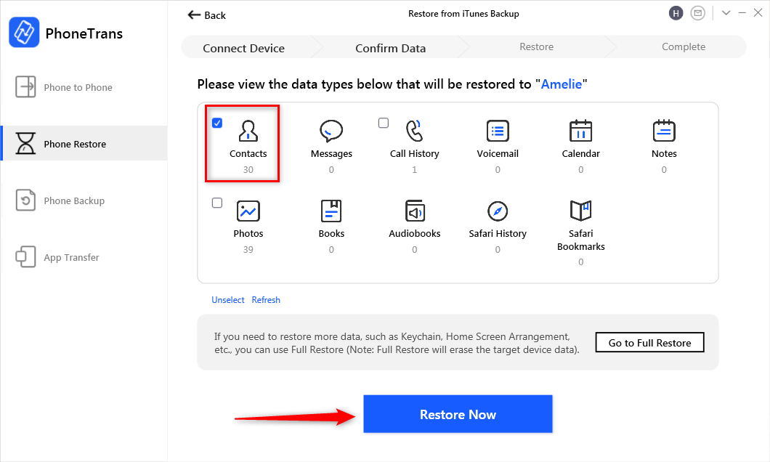Open the title bar dropdown chevron

coord(726,13)
